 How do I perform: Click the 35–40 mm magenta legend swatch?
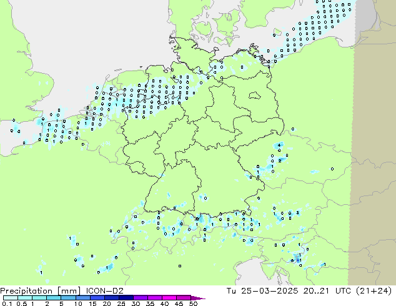[x=154, y=298]
